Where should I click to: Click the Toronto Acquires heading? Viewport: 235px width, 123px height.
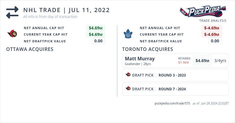point(147,49)
